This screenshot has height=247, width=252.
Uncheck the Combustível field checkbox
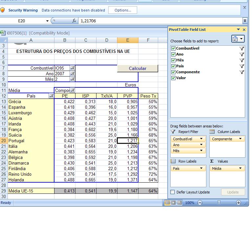point(173,48)
